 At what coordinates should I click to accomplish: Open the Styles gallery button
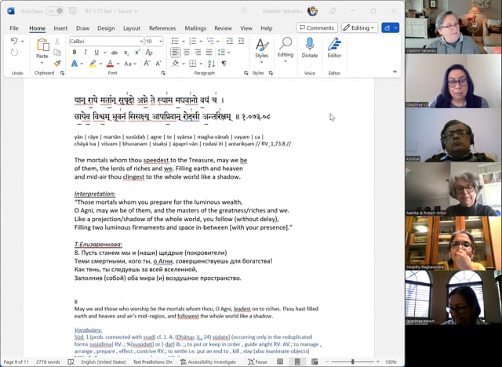[x=261, y=49]
